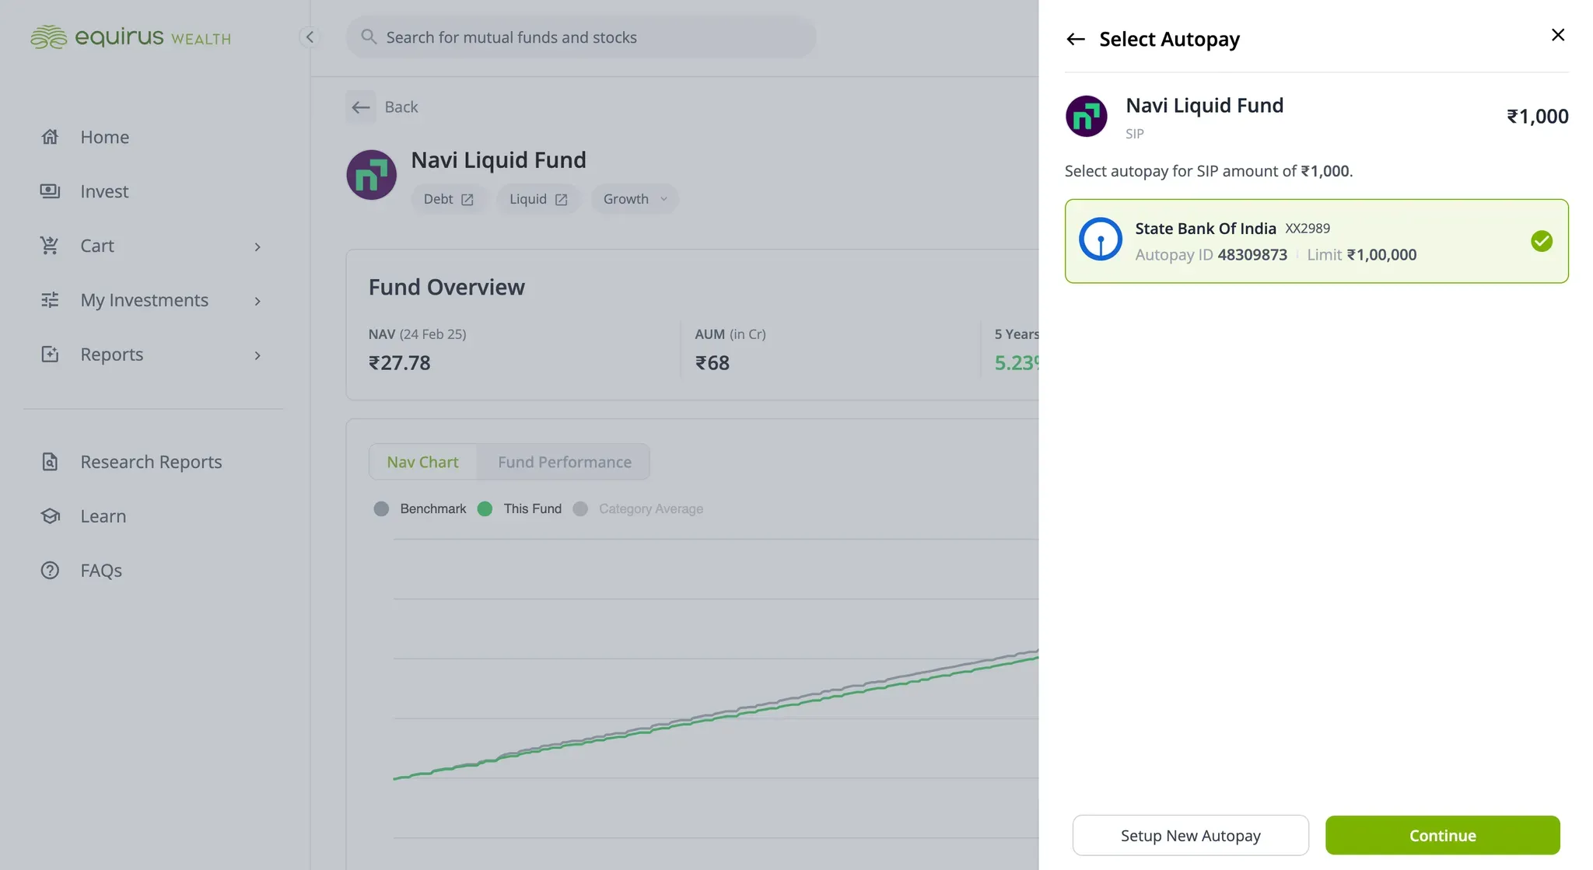Click the Equirus Wealth logo
The height and width of the screenshot is (870, 1593).
tap(131, 37)
